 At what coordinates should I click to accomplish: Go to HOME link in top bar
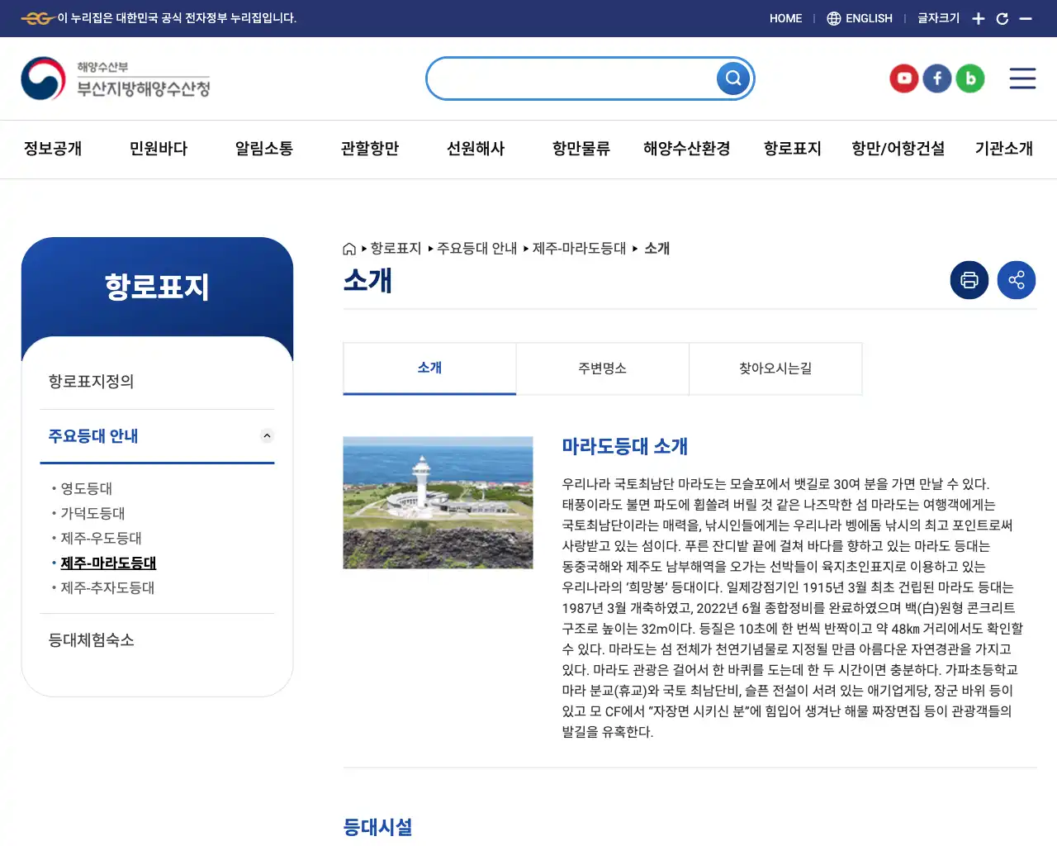coord(785,18)
